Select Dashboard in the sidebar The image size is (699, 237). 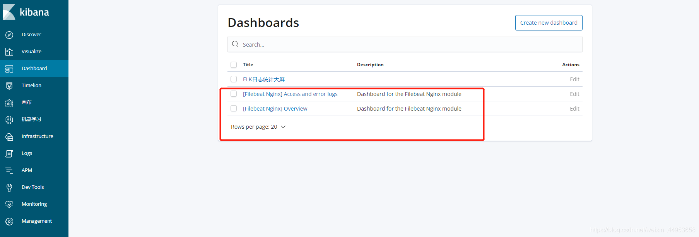click(x=34, y=69)
